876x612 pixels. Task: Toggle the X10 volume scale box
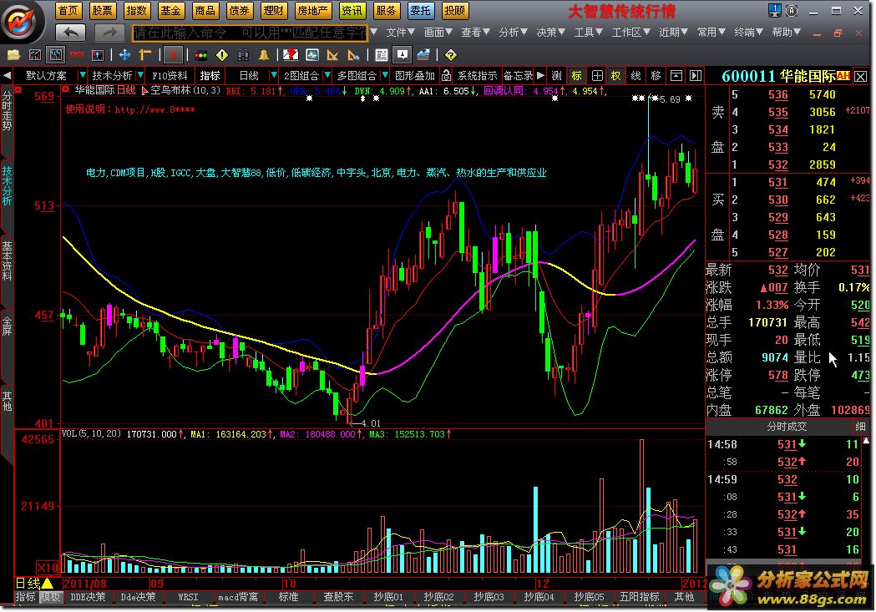[47, 568]
